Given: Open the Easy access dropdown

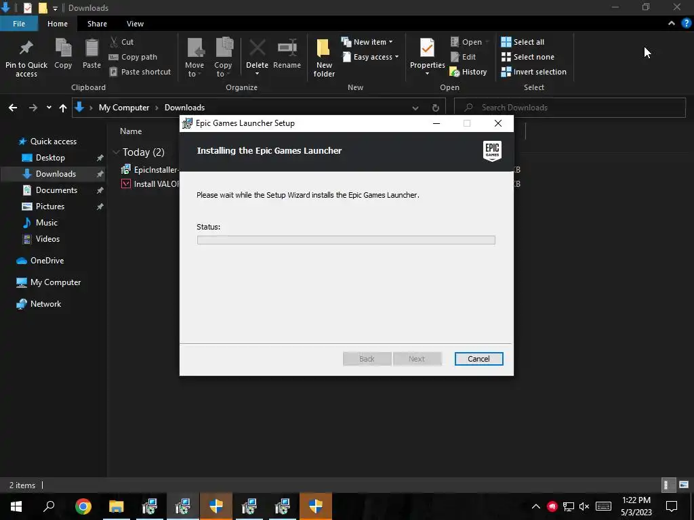Looking at the screenshot, I should tap(370, 57).
